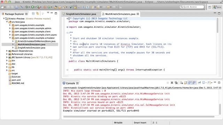Click the Open Type toolbar icon
Screen dimensions: 223x125
click(55, 7)
